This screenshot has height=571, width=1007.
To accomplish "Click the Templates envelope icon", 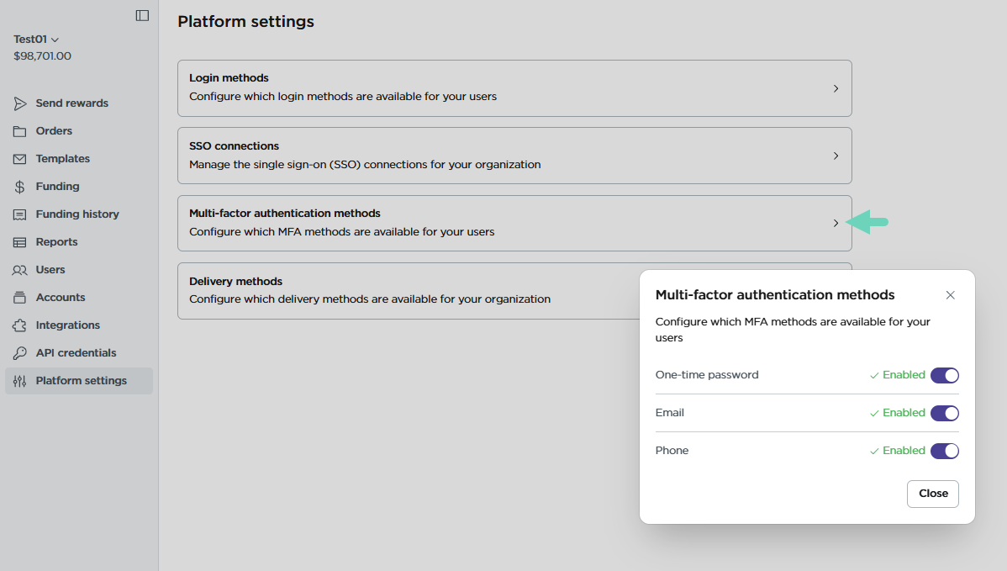I will point(20,159).
